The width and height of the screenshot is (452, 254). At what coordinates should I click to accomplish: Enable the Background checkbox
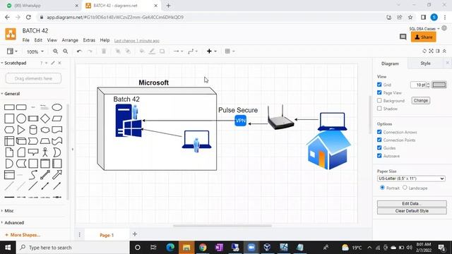[379, 100]
